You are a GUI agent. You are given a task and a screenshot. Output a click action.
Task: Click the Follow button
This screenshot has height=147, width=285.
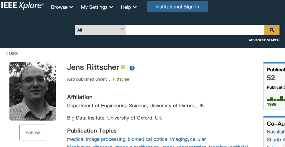[x=33, y=133]
